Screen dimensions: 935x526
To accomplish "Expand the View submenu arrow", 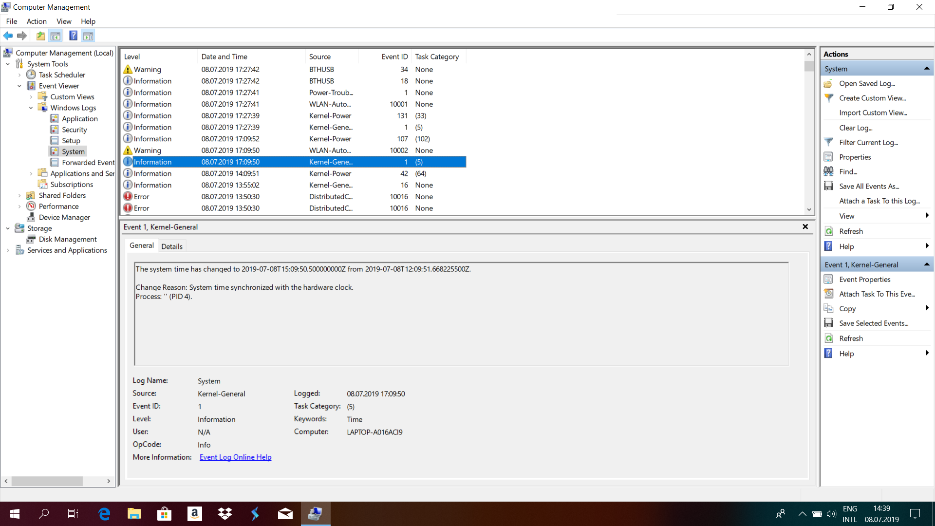I will coord(926,216).
